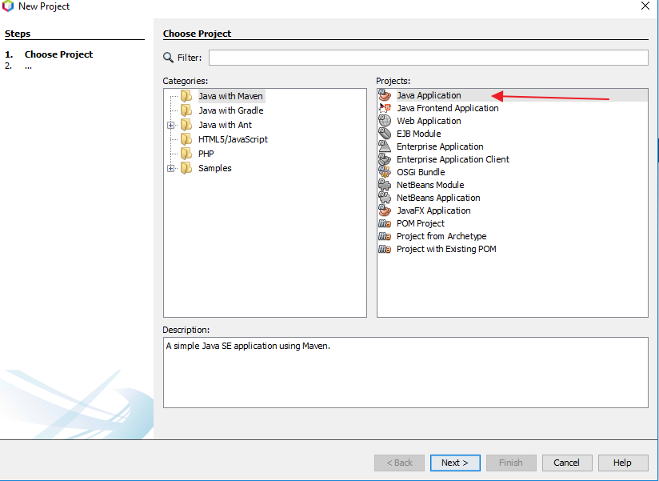Select HTML5/JavaScript category
Viewport: 659px width, 481px height.
click(x=233, y=139)
